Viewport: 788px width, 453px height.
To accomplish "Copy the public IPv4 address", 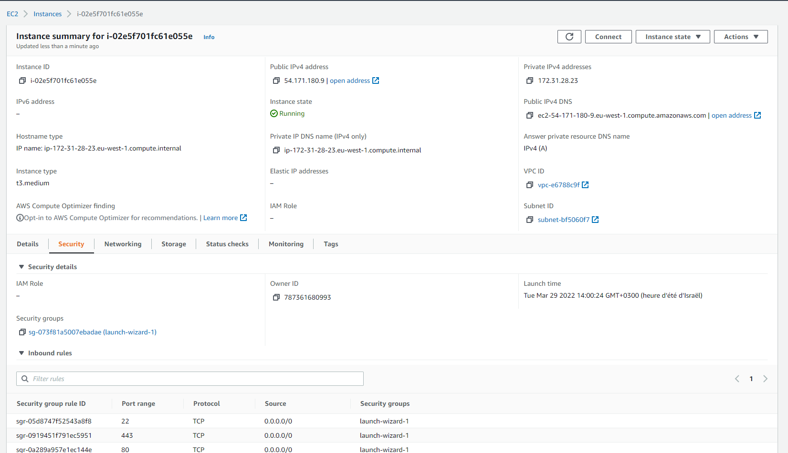I will (x=276, y=81).
